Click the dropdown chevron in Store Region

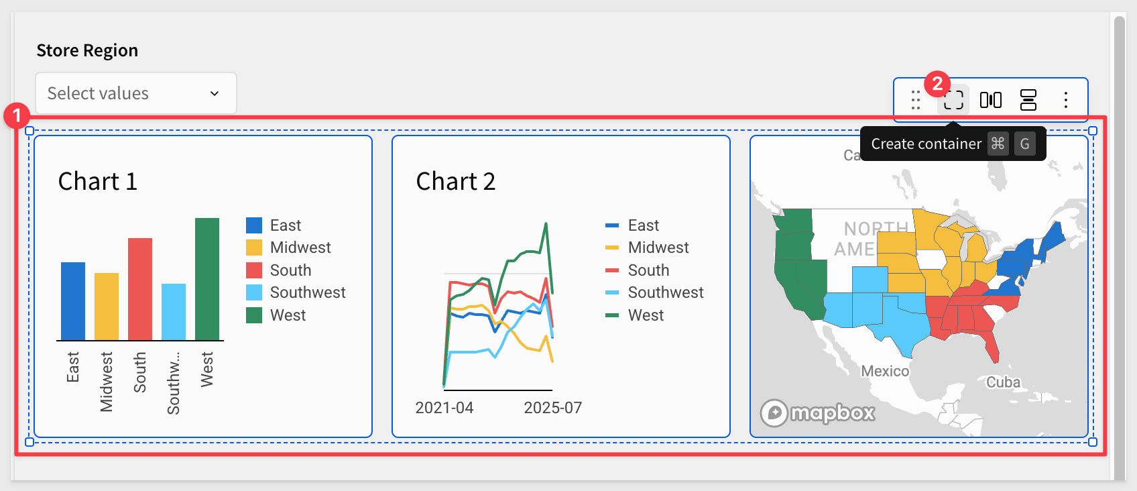point(215,93)
